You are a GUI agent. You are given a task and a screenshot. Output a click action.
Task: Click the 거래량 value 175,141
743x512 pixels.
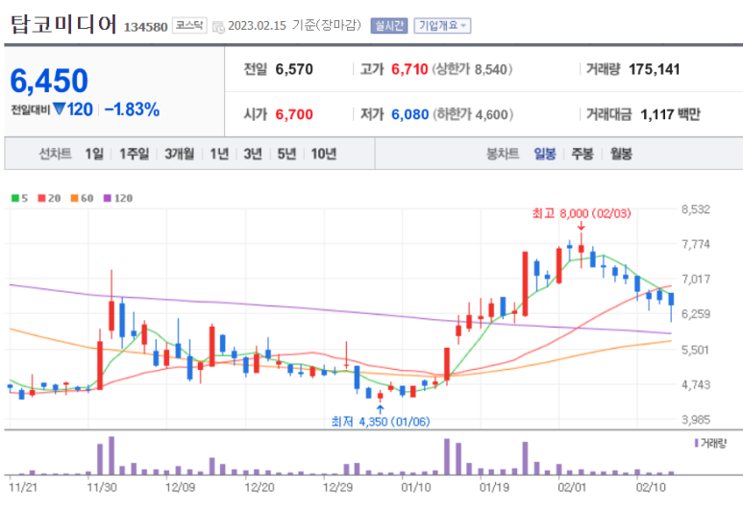click(655, 69)
